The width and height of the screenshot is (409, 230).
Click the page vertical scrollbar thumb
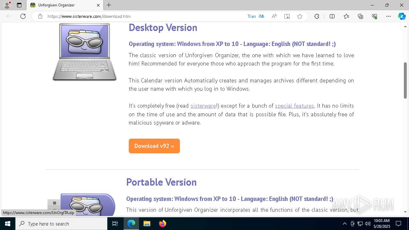405,80
